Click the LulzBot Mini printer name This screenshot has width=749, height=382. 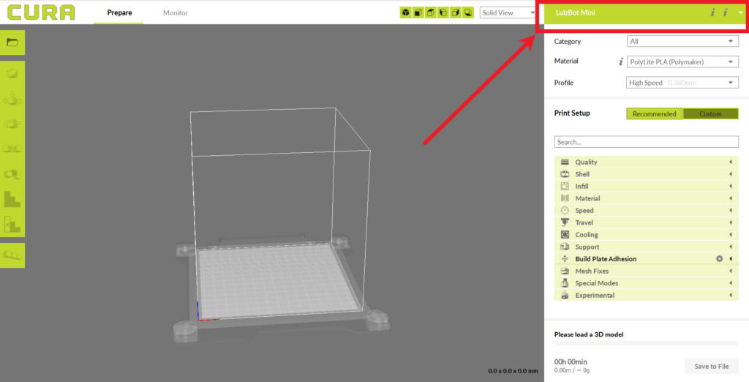click(x=575, y=13)
